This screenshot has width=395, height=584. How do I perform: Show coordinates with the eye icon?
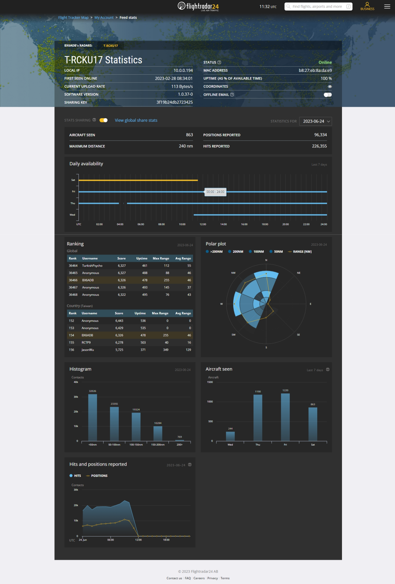click(x=330, y=87)
